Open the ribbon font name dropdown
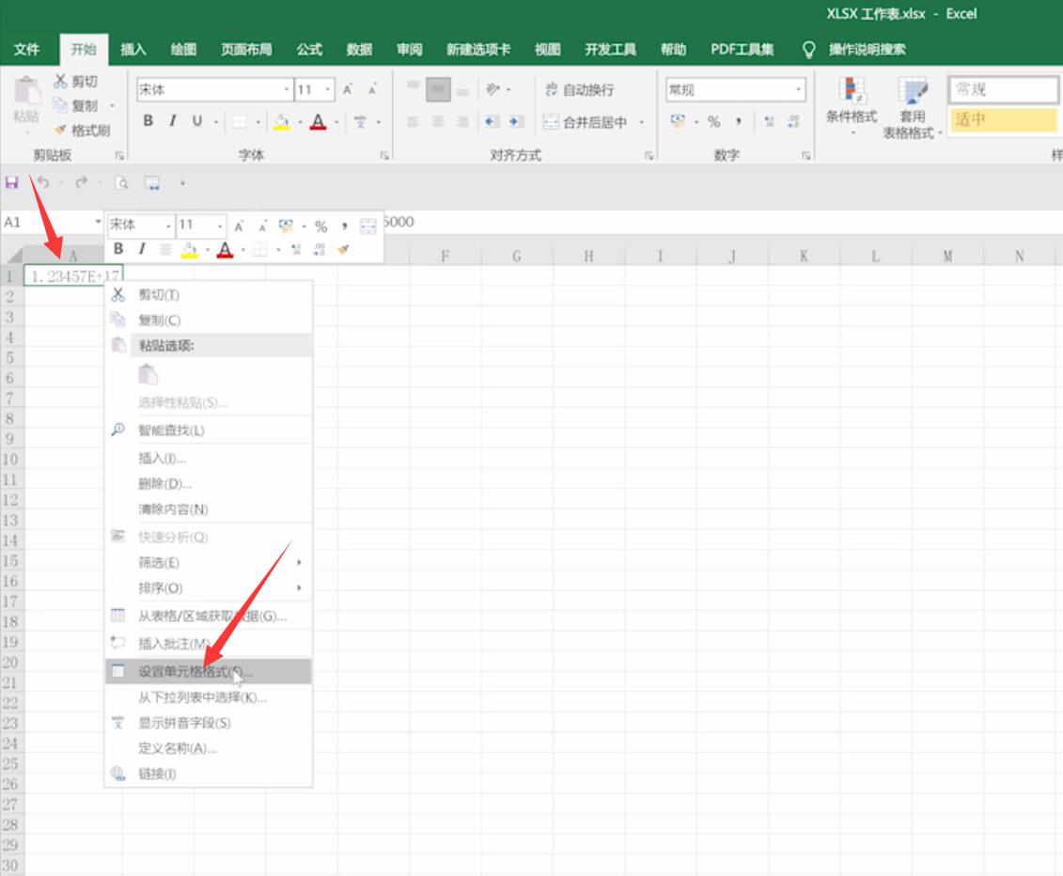The width and height of the screenshot is (1063, 876). (287, 89)
